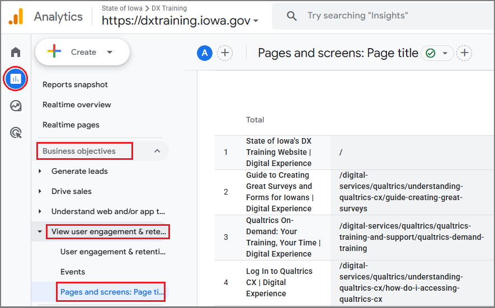Select row number 4
Viewport: 495px width, 308px height.
tap(226, 282)
